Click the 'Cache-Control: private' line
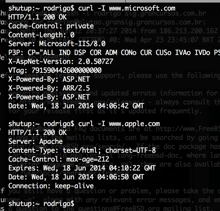The height and width of the screenshot is (211, 220). coord(51,26)
